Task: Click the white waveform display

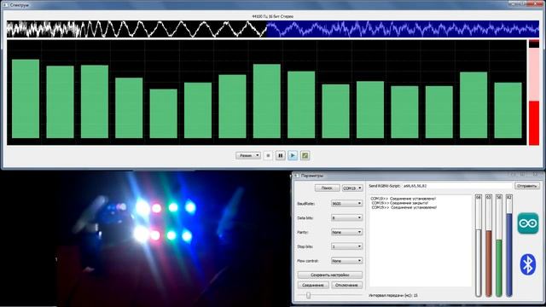Action: pos(136,29)
